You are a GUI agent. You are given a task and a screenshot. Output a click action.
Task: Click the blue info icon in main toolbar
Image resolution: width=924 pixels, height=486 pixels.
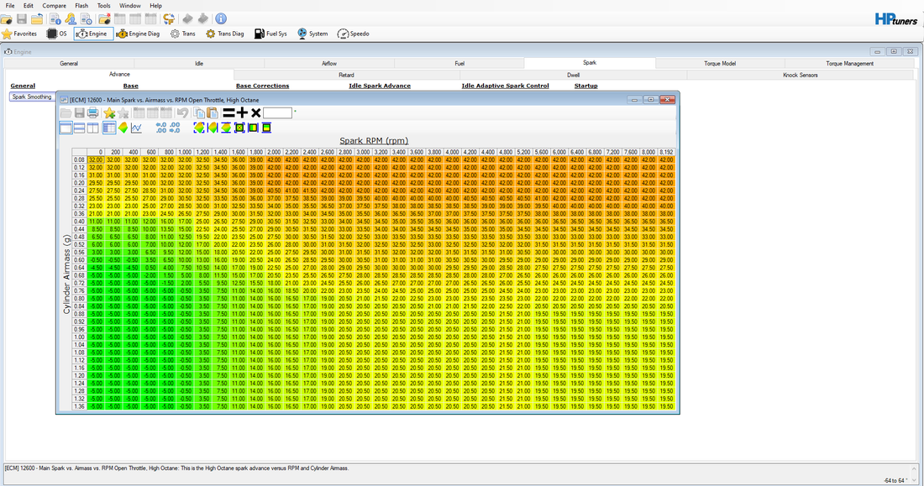220,18
